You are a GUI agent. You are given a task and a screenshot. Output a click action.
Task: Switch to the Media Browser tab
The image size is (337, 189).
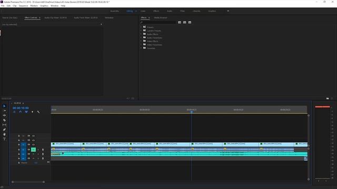(x=161, y=18)
